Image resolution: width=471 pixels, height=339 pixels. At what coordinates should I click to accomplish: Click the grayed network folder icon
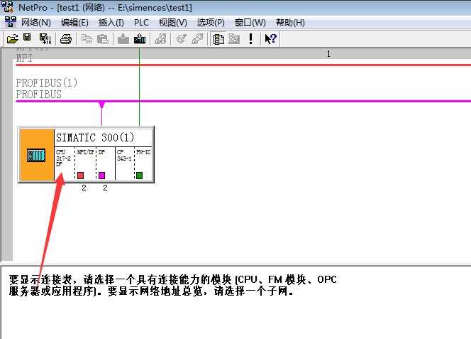tap(234, 39)
